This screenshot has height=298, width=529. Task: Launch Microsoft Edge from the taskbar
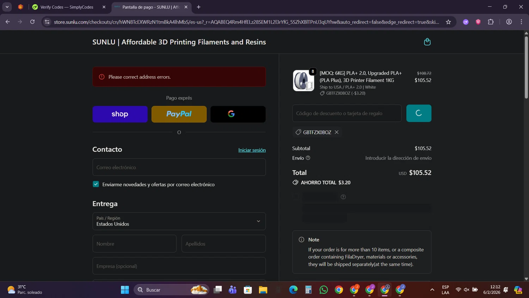[293, 290]
